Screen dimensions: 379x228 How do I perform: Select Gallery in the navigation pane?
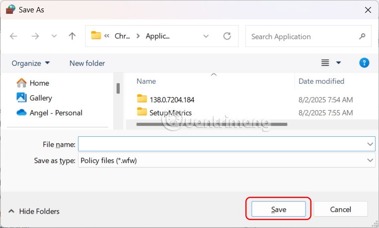coord(40,98)
